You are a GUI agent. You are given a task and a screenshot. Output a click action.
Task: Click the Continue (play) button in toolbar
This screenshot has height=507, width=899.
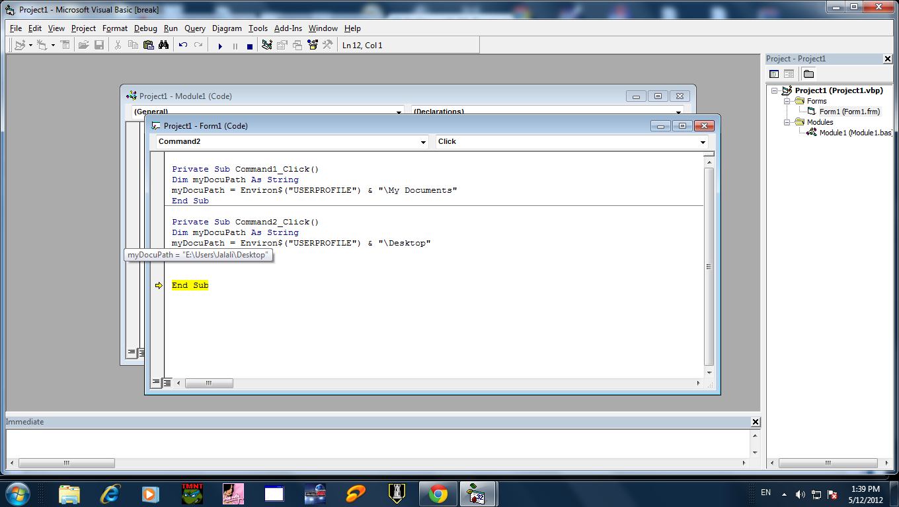(220, 46)
